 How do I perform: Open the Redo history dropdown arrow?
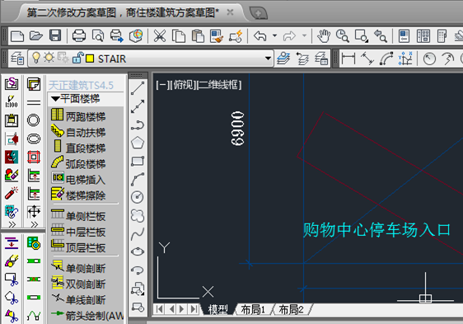tap(304, 35)
